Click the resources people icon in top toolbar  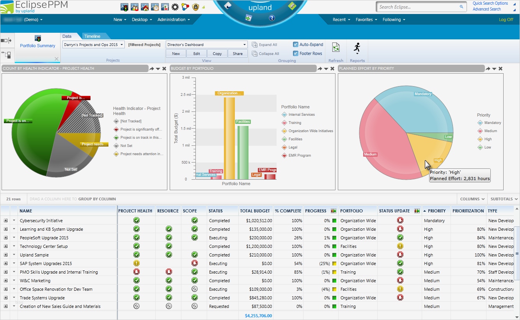135,7
